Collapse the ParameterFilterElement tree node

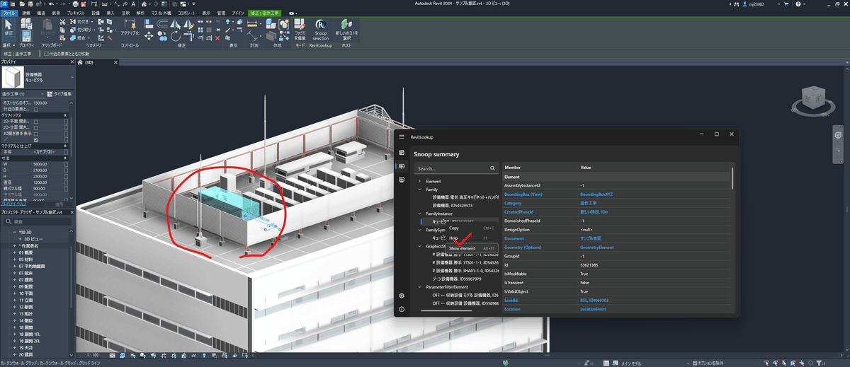[x=420, y=287]
